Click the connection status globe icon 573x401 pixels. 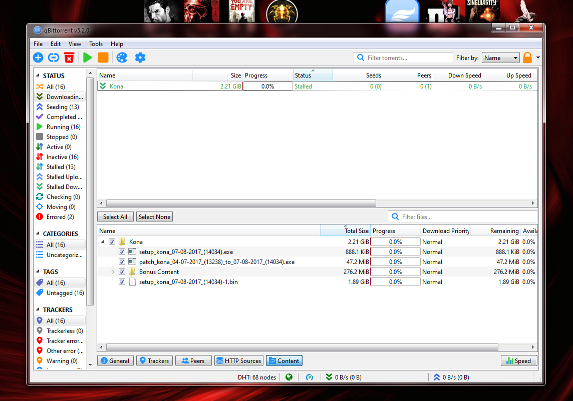pyautogui.click(x=289, y=377)
